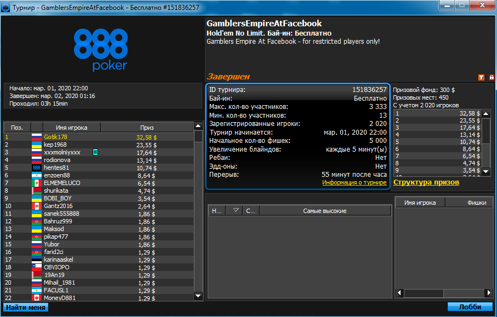The width and height of the screenshot is (497, 317).
Task: Click the chips panel scroll left arrow
Action: click(x=399, y=293)
